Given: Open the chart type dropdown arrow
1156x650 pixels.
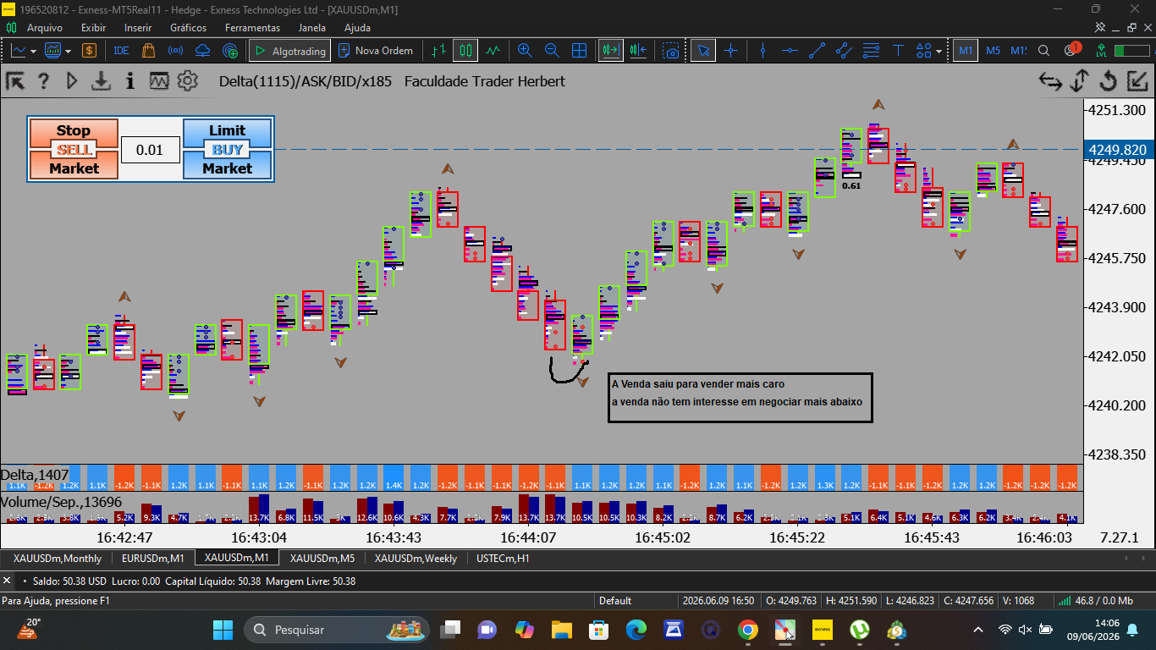Looking at the screenshot, I should click(x=33, y=51).
